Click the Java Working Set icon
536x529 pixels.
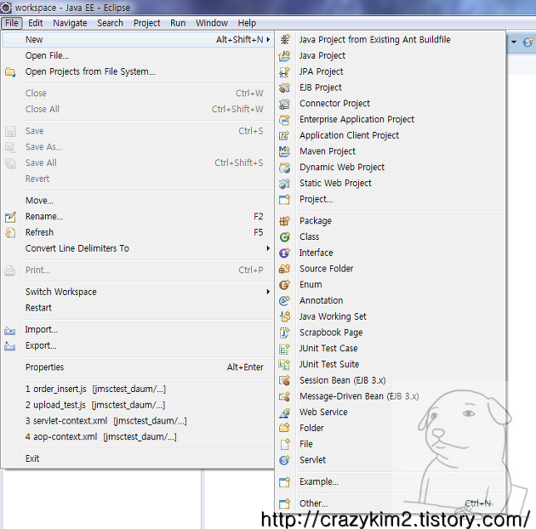click(x=284, y=316)
